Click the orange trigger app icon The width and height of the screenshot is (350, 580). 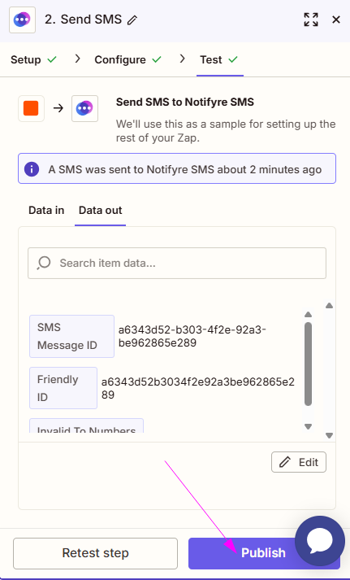(x=31, y=108)
